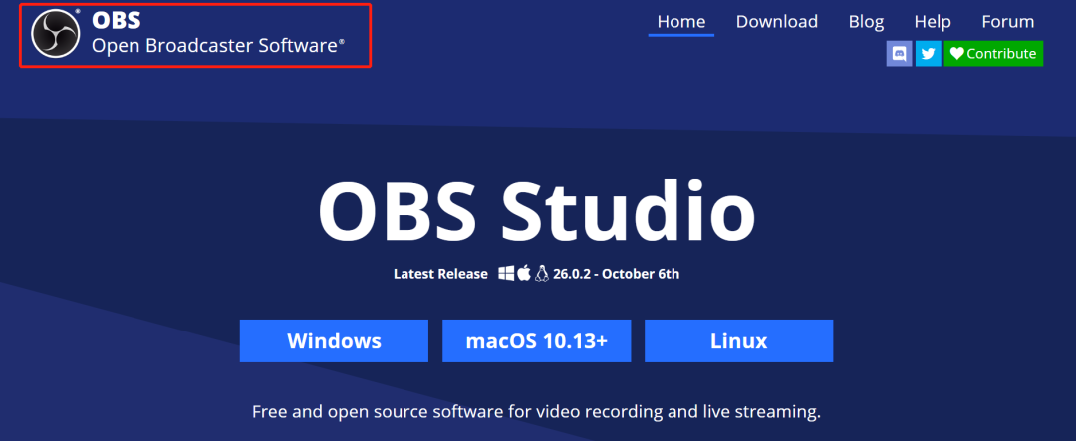Click the bold OBS header text

point(117,20)
